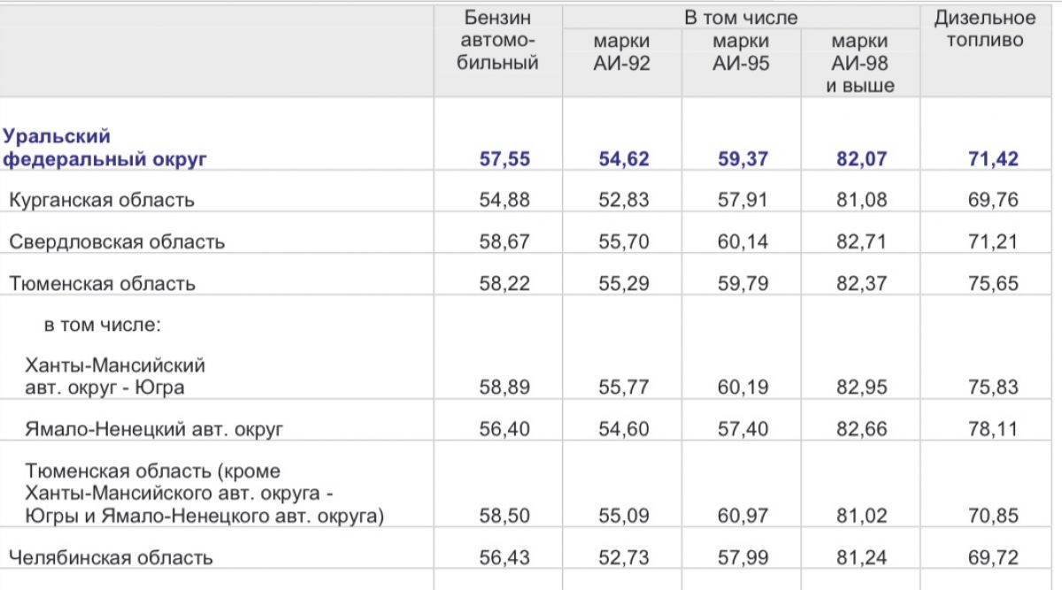This screenshot has height=590, width=1062.
Task: Click the cell with value 52,73
Action: 623,558
